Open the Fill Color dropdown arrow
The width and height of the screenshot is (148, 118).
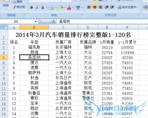point(65,7)
